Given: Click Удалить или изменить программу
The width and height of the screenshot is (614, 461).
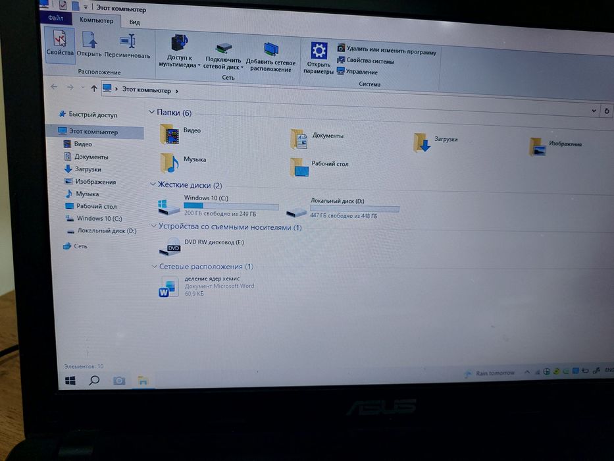Looking at the screenshot, I should coord(387,50).
